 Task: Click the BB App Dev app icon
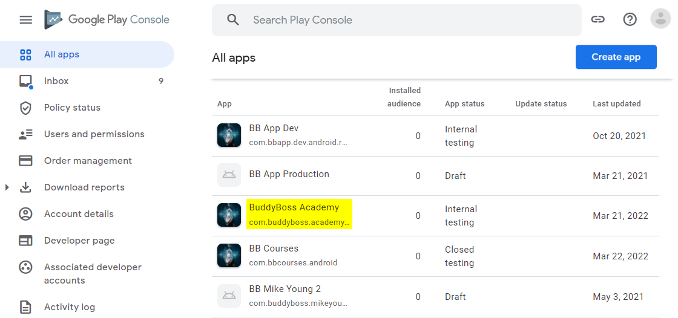tap(229, 135)
